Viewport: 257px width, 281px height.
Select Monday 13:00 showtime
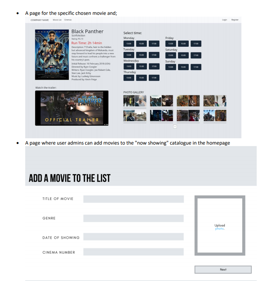click(129, 43)
